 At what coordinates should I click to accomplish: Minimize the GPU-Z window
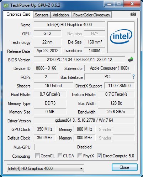point(109,4)
